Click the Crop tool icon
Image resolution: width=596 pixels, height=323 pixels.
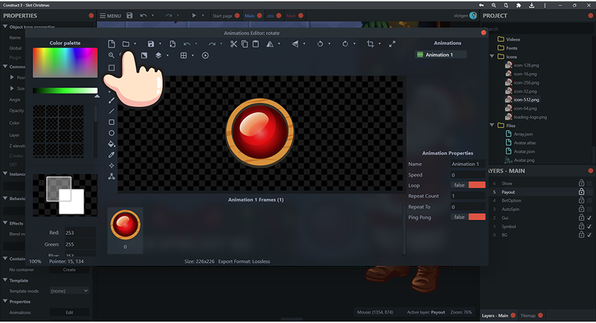[x=370, y=44]
